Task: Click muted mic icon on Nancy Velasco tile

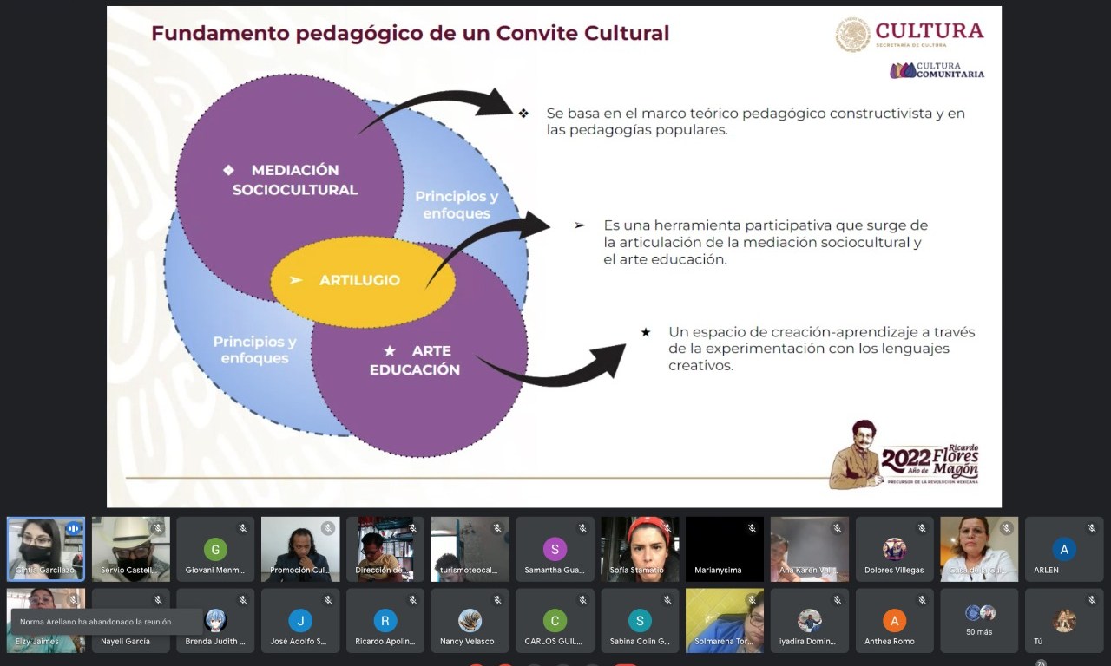Action: pyautogui.click(x=497, y=600)
